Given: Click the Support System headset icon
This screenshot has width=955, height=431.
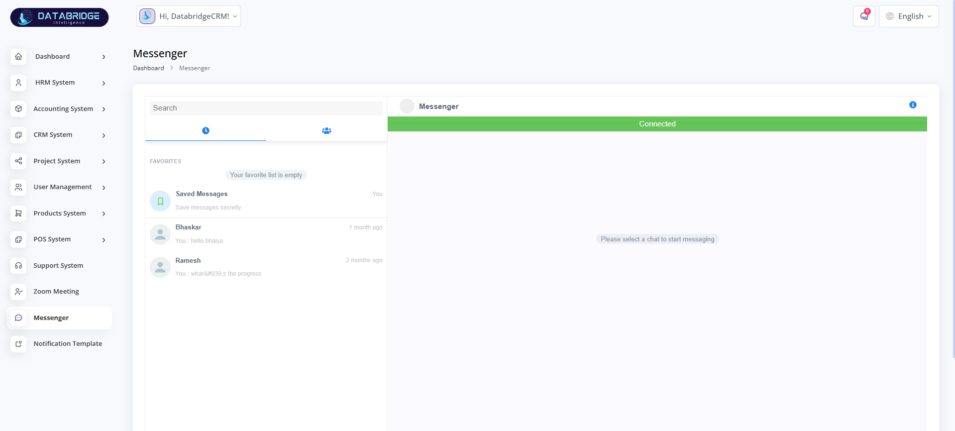Looking at the screenshot, I should click(x=18, y=265).
